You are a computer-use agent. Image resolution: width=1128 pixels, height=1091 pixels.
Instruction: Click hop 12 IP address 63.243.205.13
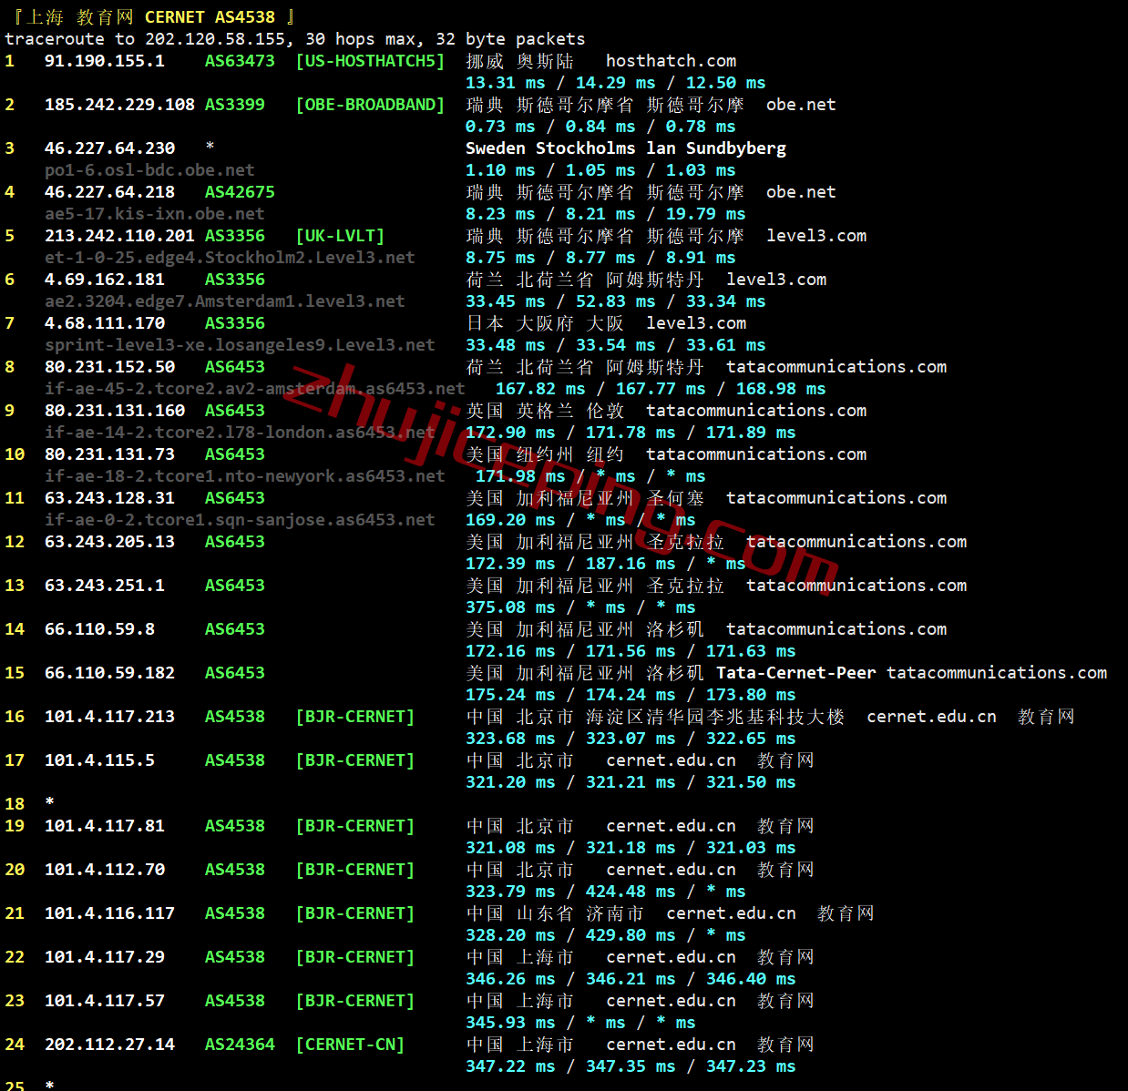point(109,542)
